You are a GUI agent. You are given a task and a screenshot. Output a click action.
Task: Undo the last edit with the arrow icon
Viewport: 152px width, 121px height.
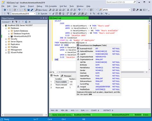coord(79,10)
